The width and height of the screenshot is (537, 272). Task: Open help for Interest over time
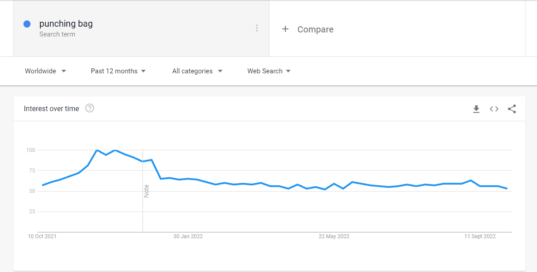click(x=90, y=108)
